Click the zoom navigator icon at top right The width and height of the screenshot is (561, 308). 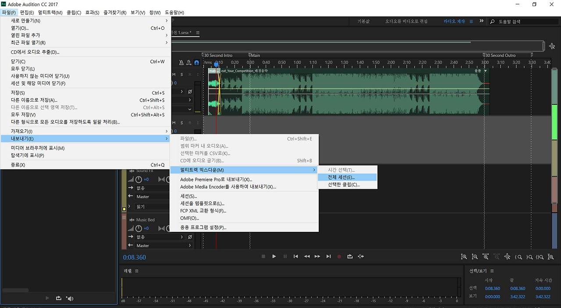(x=551, y=46)
